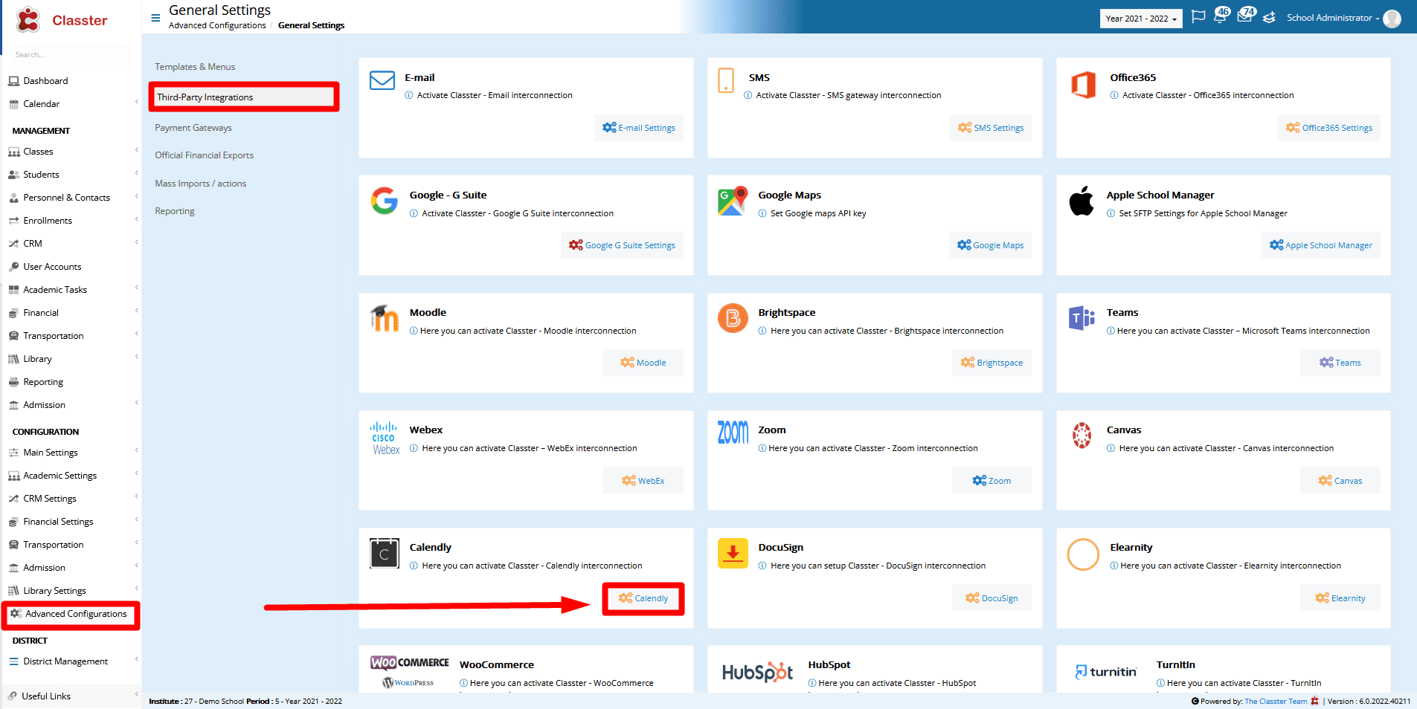Click the Apple School Manager logo

(1082, 201)
